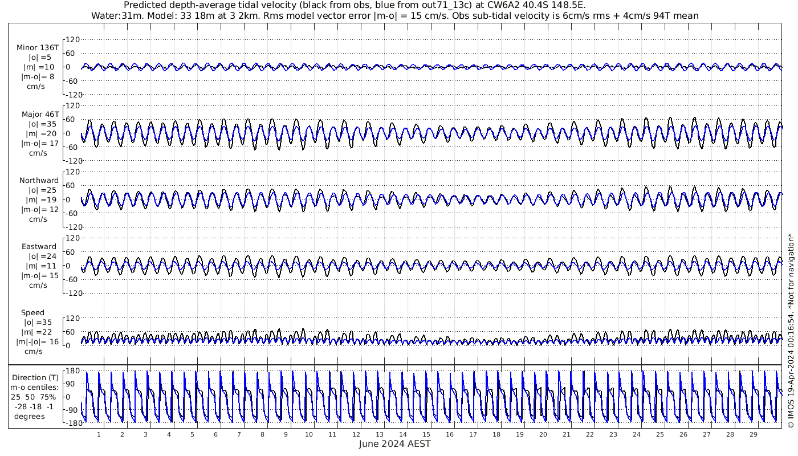Click day tick label '5' on the x-axis

[x=192, y=434]
